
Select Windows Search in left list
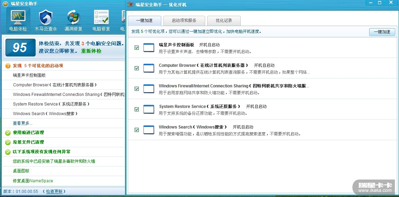(63, 114)
